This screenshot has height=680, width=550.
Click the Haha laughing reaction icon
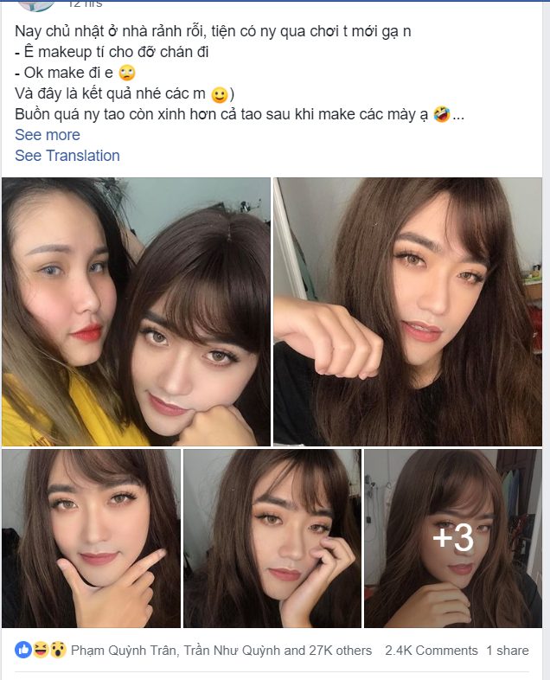point(39,650)
